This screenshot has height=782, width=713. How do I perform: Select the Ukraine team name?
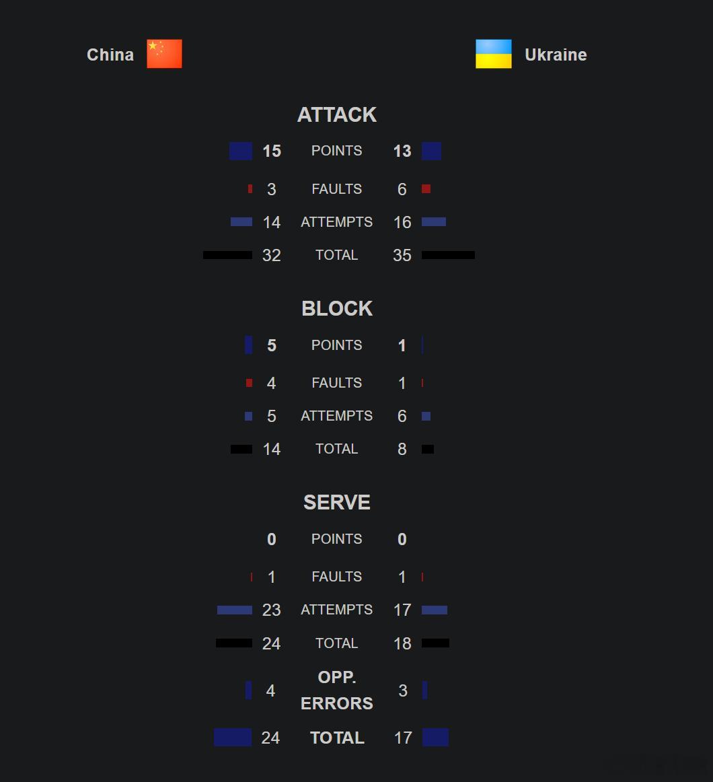click(556, 55)
